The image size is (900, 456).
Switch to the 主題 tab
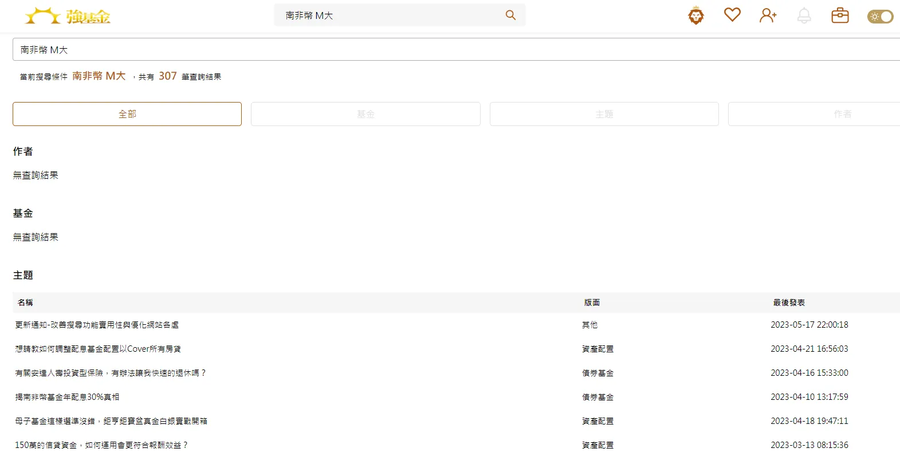(x=604, y=114)
